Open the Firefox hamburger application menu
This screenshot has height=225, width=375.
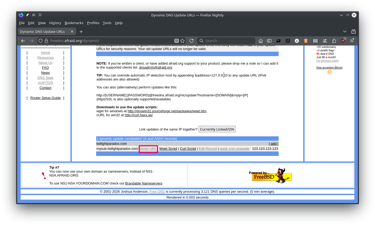click(x=352, y=41)
